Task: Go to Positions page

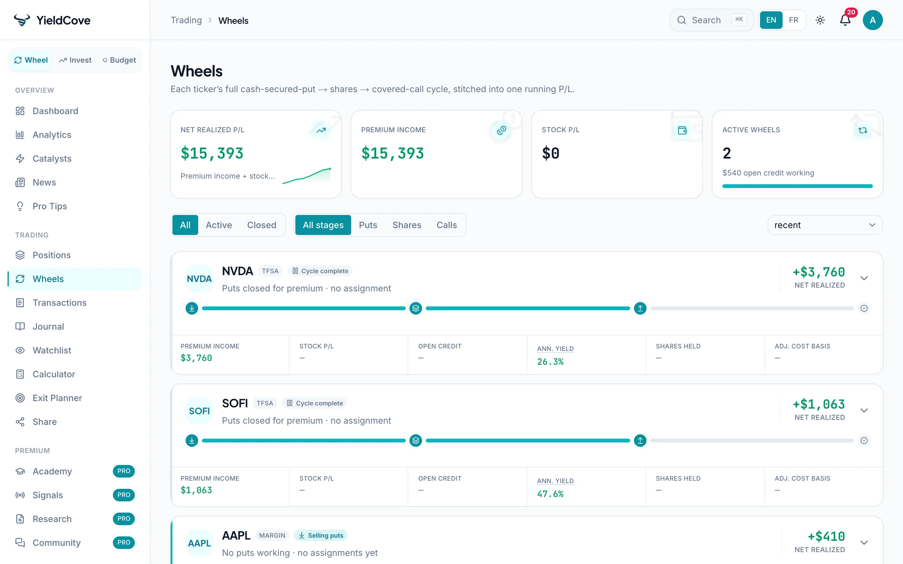Action: pos(75,255)
